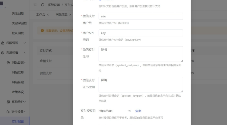This screenshot has width=227, height=125.
Task: Expand the 系统维护 submenu arrow
Action: [25, 102]
